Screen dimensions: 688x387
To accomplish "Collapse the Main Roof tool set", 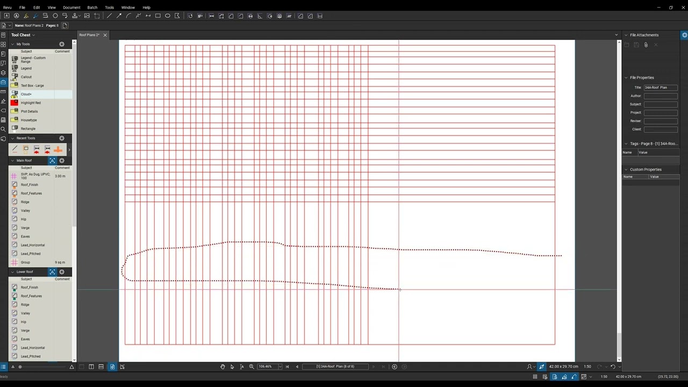I will click(12, 161).
